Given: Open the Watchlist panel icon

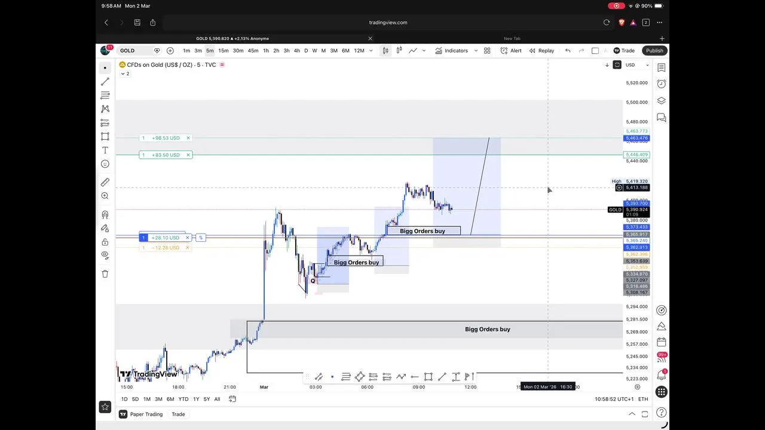Looking at the screenshot, I should 661,67.
